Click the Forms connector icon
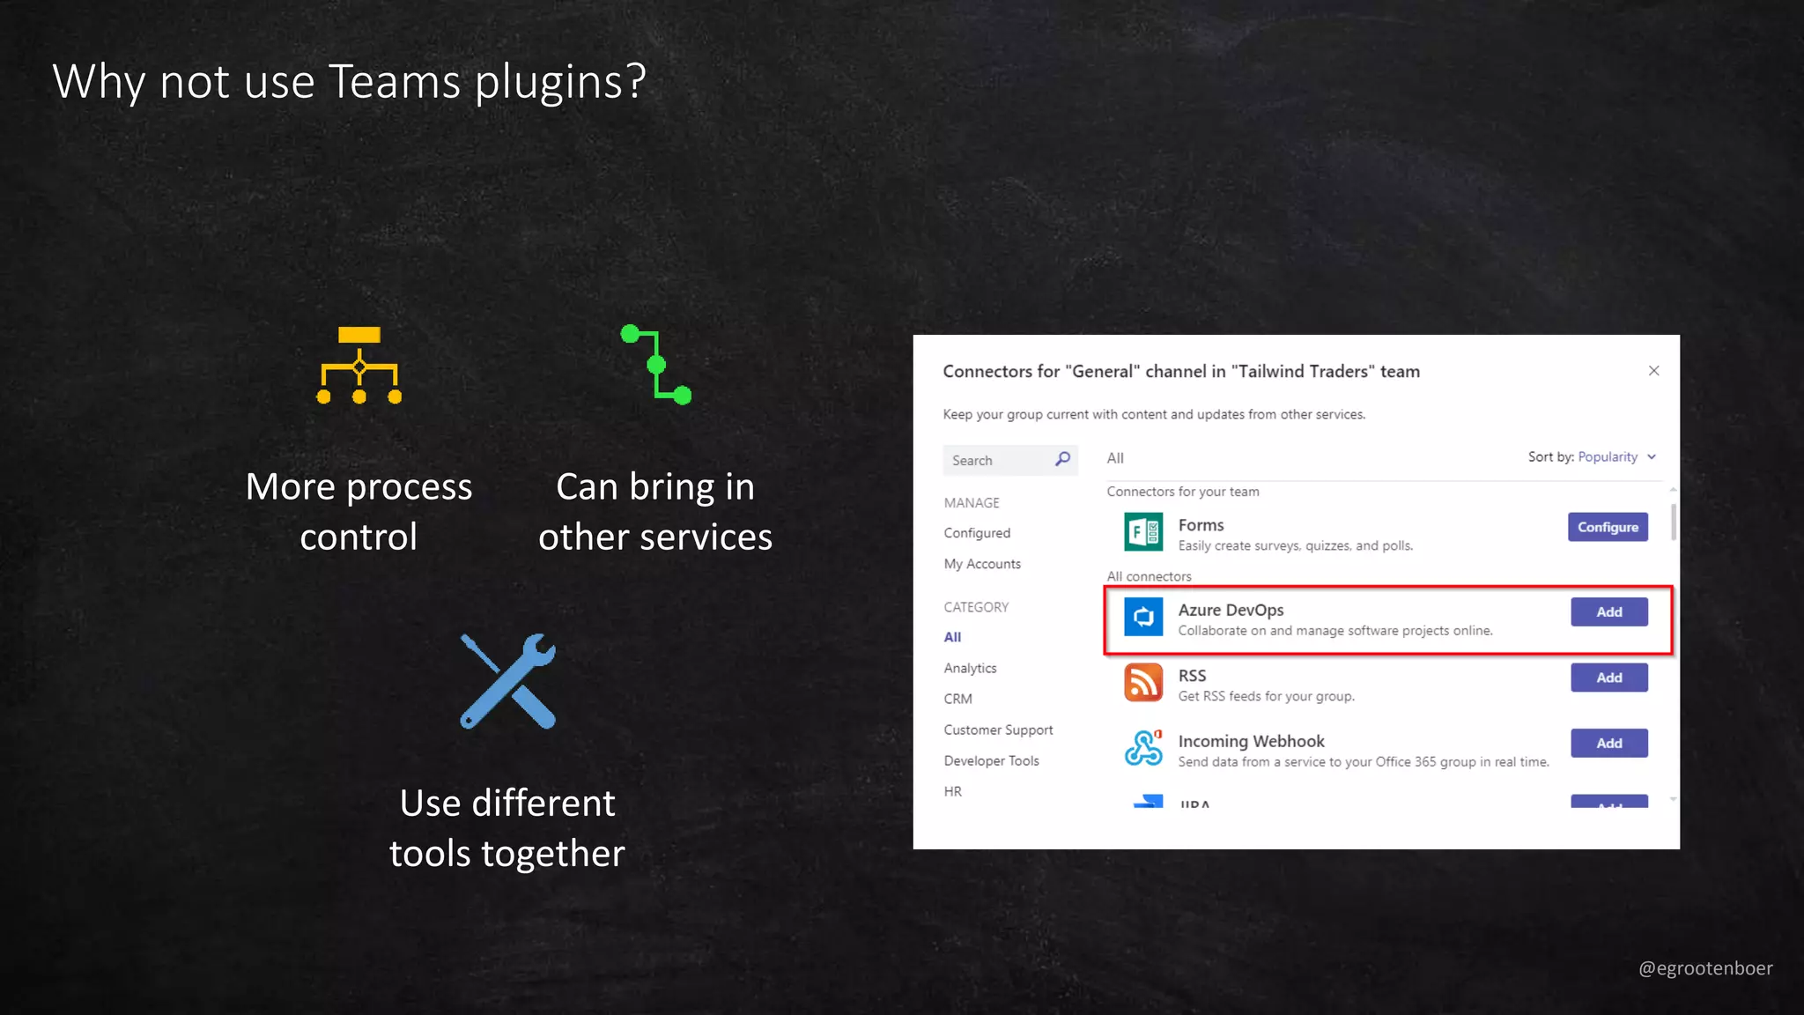 point(1143,532)
